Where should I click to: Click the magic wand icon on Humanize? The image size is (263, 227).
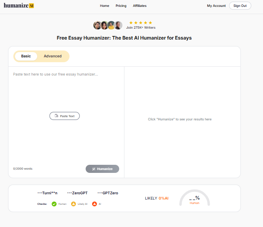(x=94, y=169)
